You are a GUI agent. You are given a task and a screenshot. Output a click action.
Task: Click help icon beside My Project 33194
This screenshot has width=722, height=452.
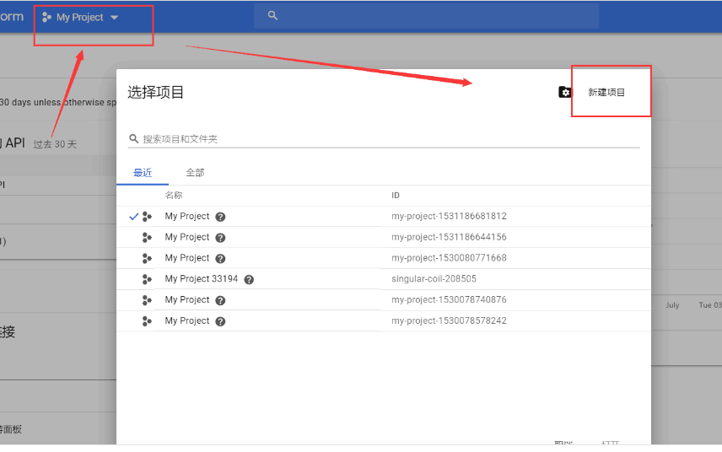tap(249, 280)
